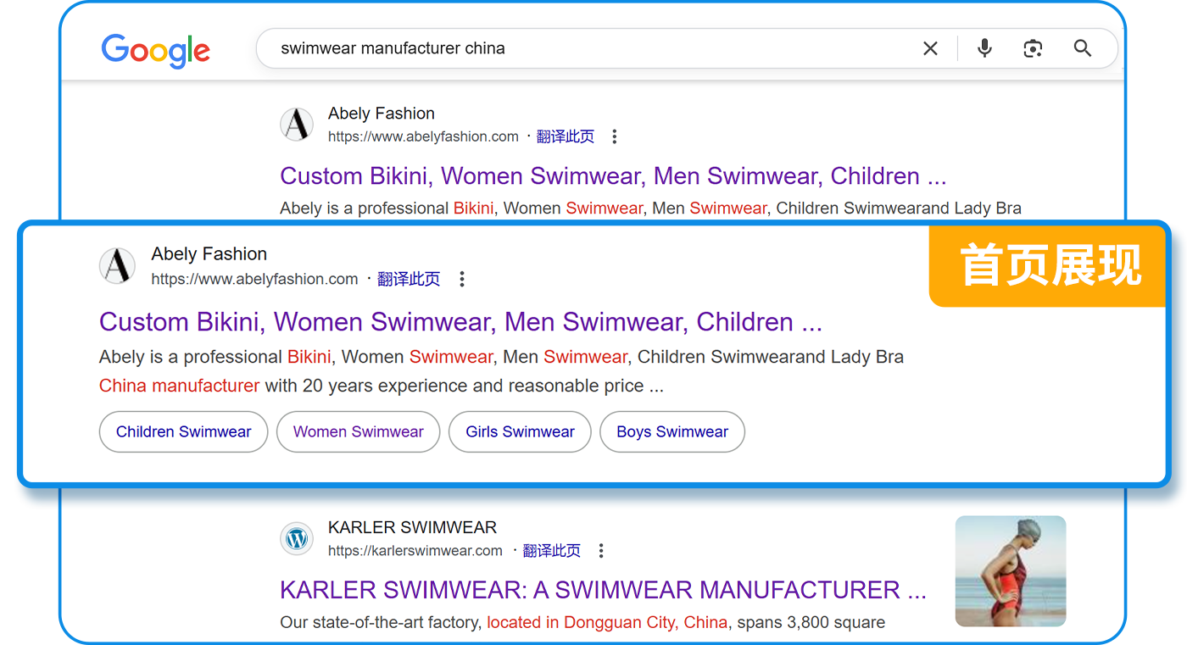Open the KARLER SWIMWEAR manufacturer result title

pos(602,590)
